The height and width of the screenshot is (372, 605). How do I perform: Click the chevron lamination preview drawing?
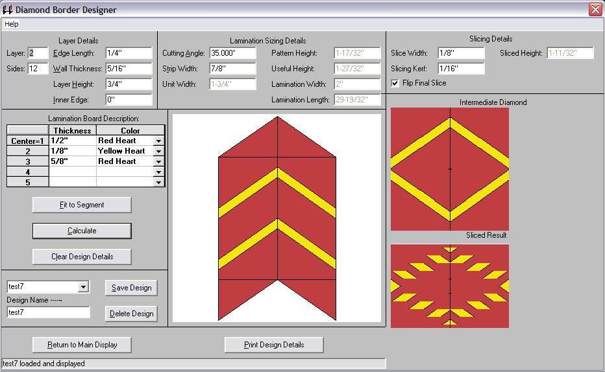277,218
